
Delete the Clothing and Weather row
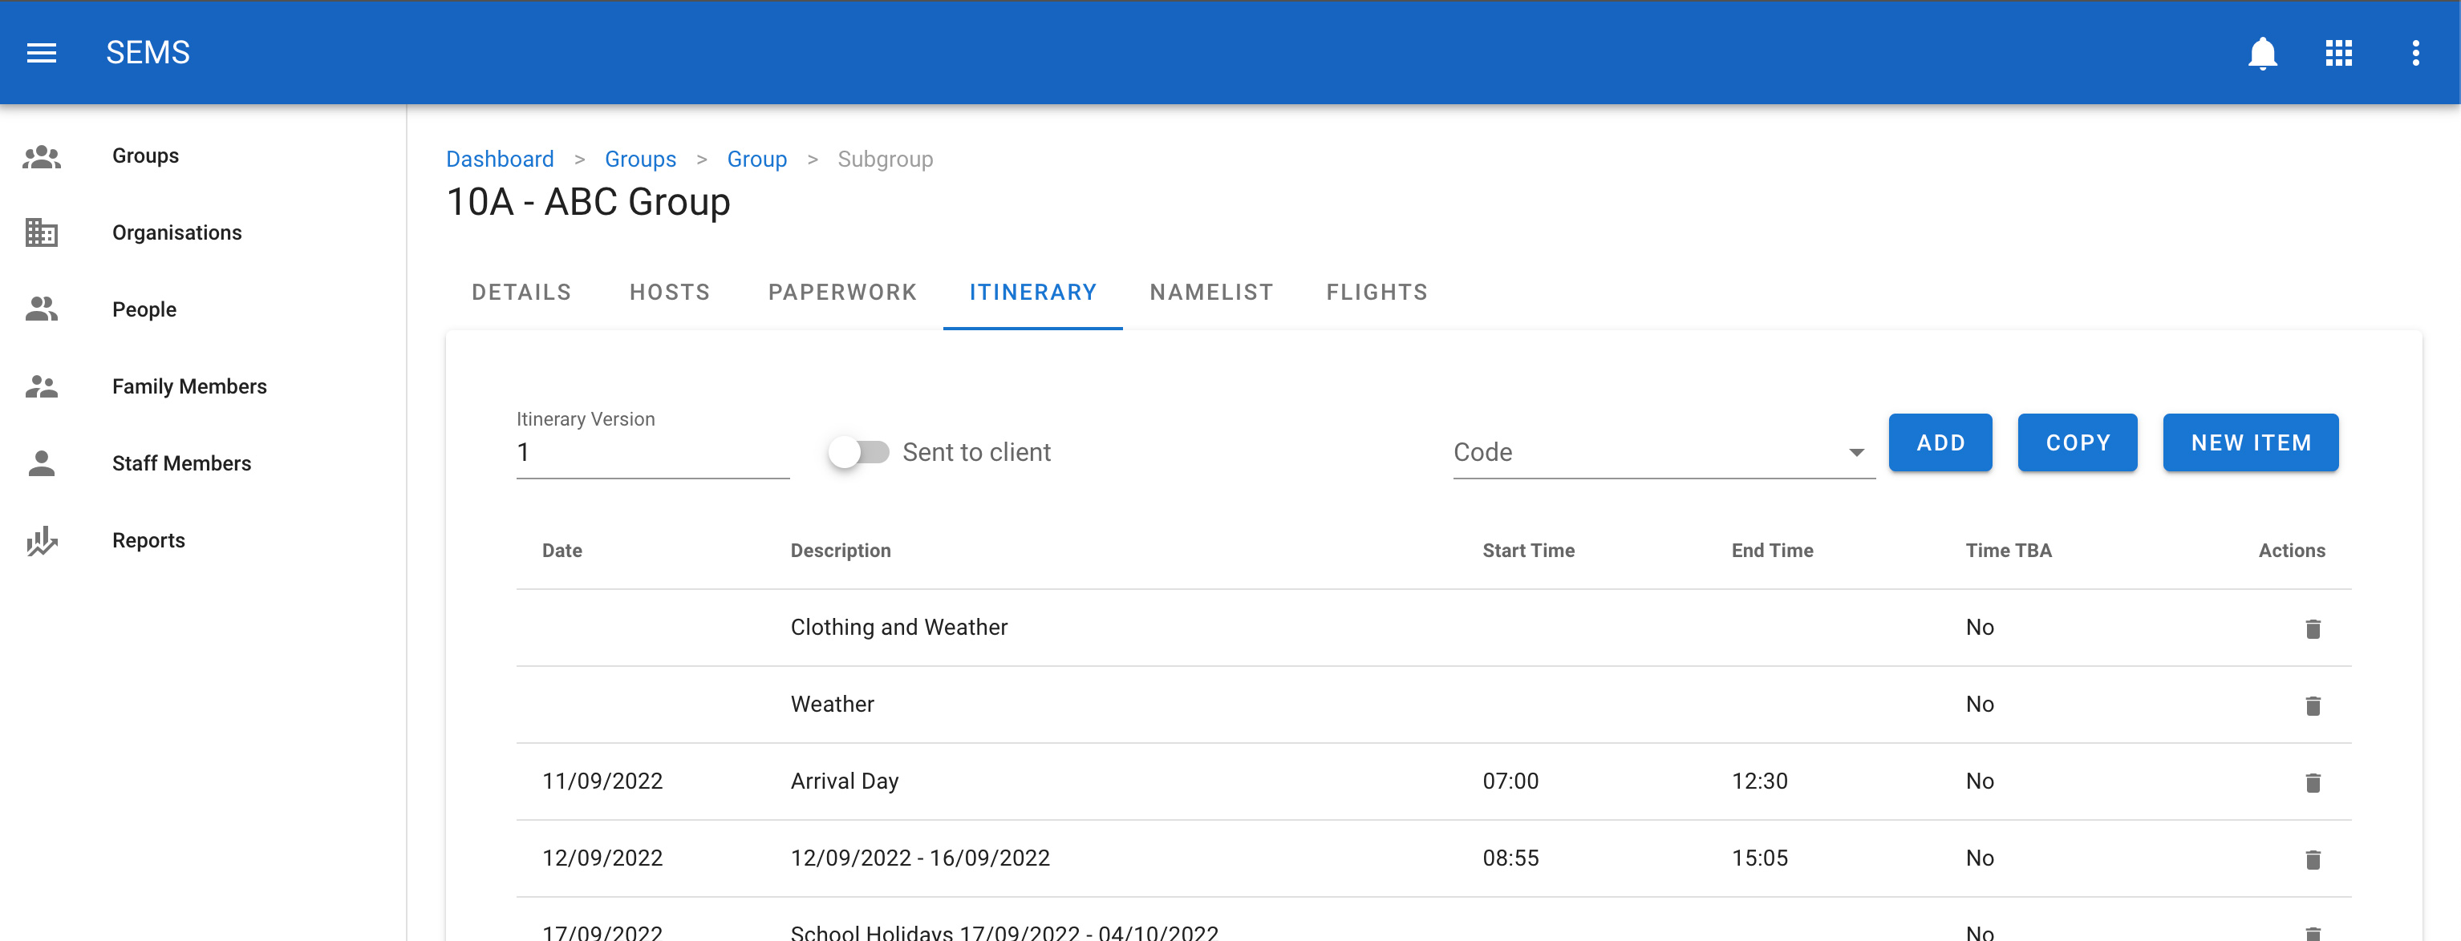pyautogui.click(x=2312, y=628)
